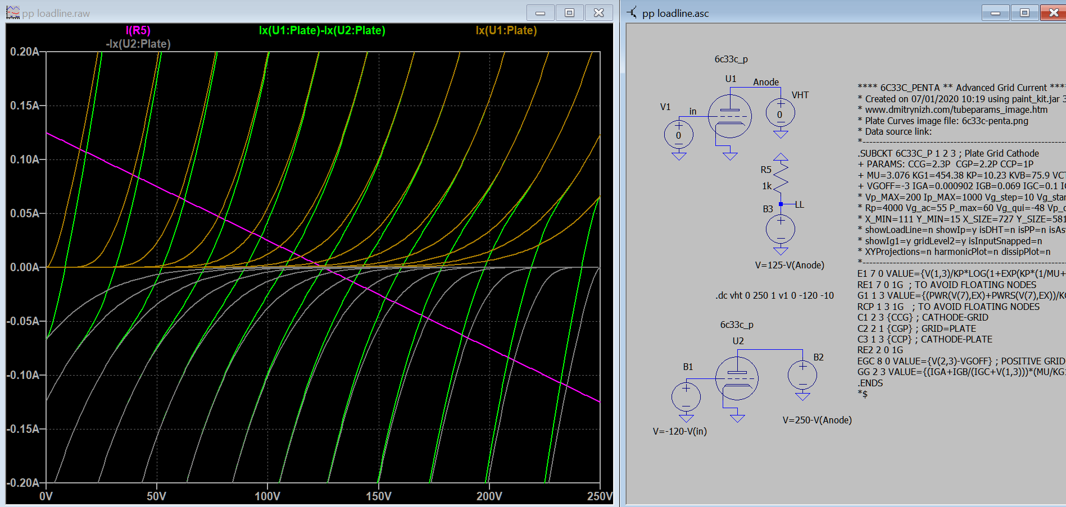The width and height of the screenshot is (1066, 507).
Task: Click the ground symbol under U2 cathode
Action: 737,418
